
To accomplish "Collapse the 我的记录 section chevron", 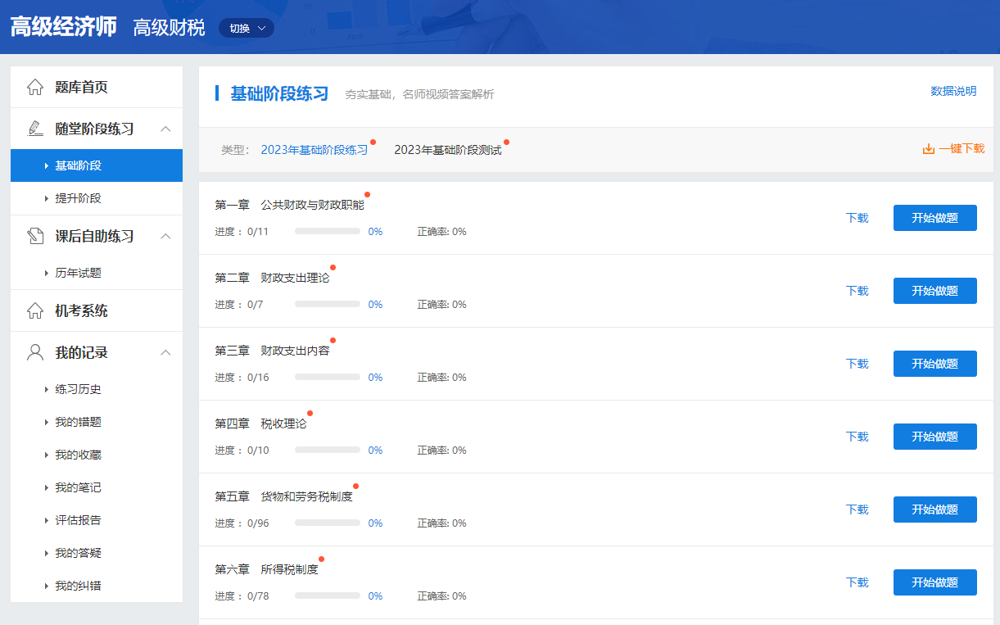I will [x=165, y=352].
